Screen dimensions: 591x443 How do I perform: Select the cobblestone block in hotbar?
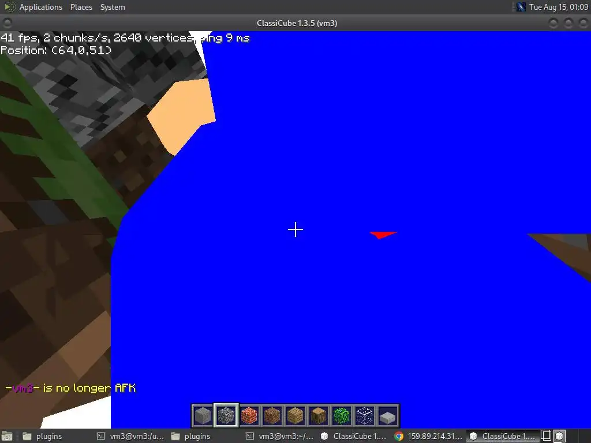click(x=226, y=416)
